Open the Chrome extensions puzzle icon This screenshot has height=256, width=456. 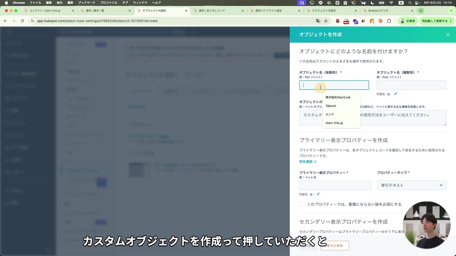(389, 21)
